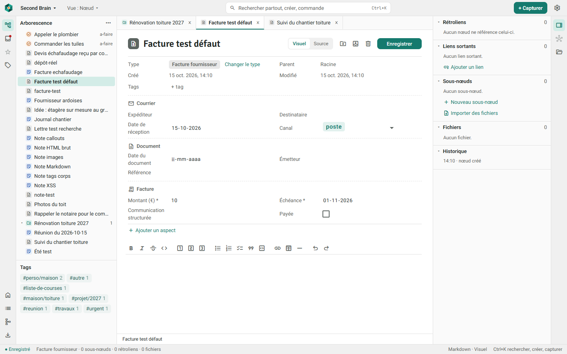
Task: Collapse the Rétroliens section
Action: point(439,22)
